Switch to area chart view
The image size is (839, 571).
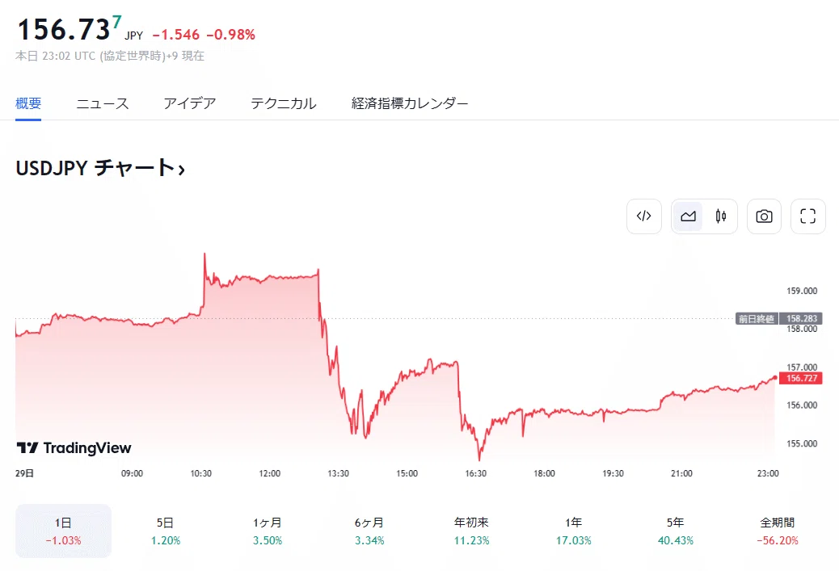[x=688, y=216]
